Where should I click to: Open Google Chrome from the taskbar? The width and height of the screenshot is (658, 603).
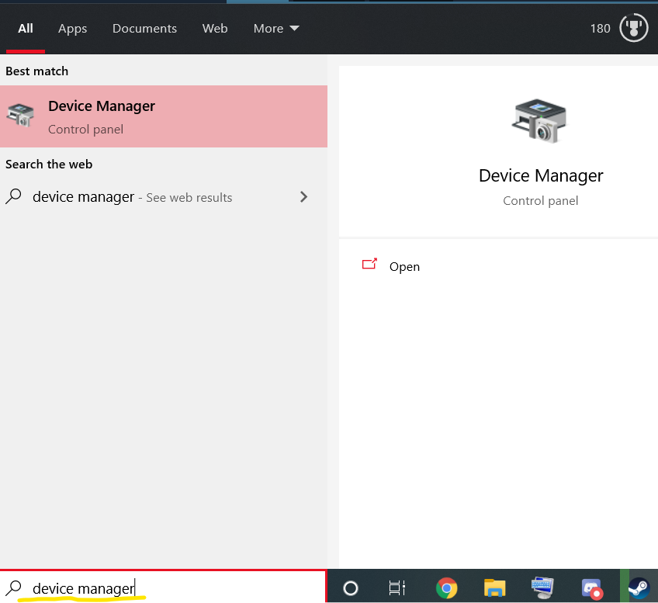(x=446, y=587)
